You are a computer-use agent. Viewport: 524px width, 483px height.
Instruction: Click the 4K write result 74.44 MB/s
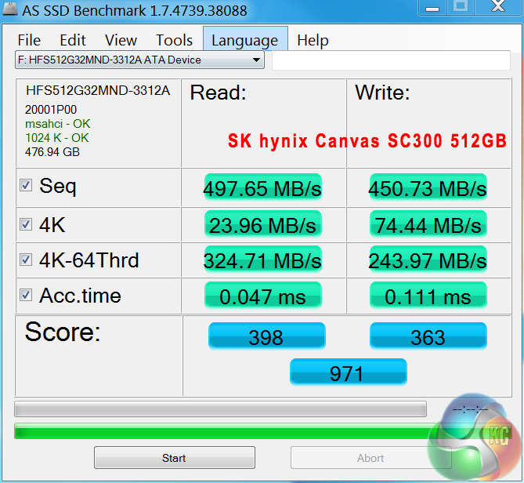click(x=428, y=224)
